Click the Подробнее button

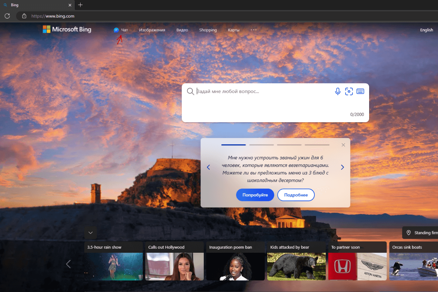296,195
